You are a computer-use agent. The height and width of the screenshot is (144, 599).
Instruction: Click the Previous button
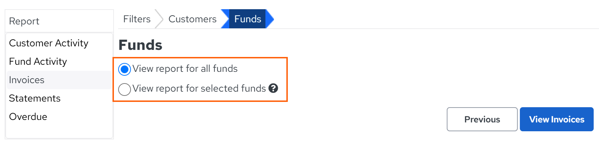[x=482, y=119]
